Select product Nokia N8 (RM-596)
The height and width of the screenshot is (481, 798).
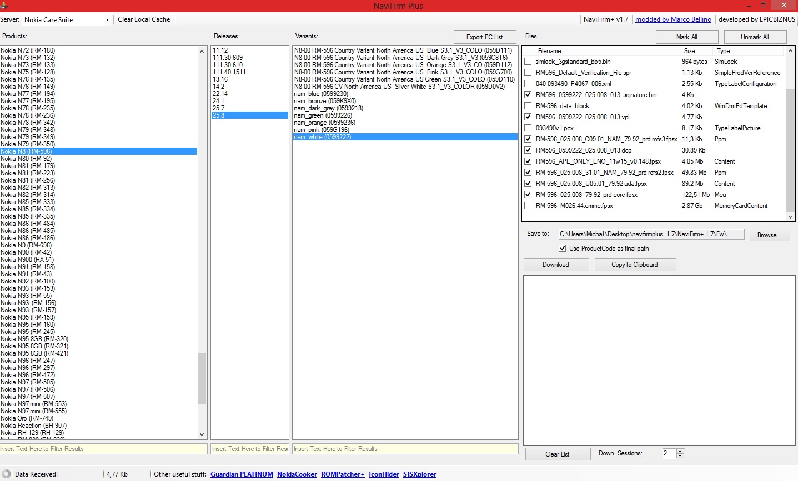coord(98,151)
